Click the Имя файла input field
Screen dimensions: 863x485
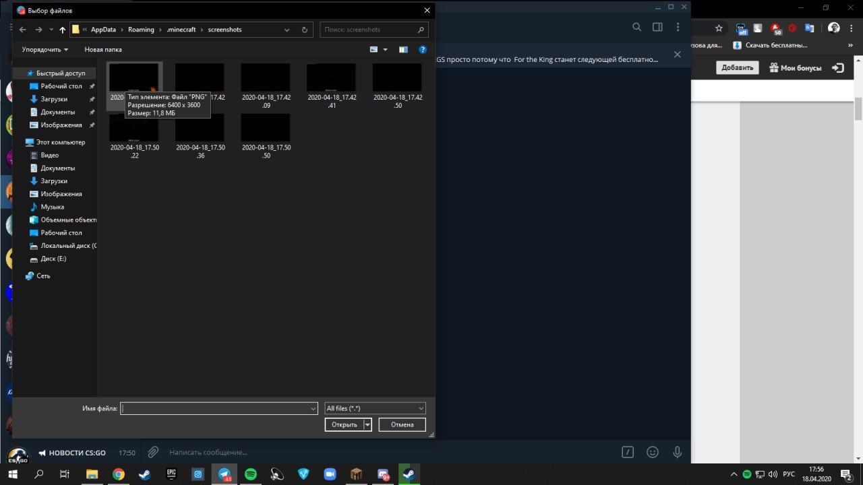tap(214, 408)
